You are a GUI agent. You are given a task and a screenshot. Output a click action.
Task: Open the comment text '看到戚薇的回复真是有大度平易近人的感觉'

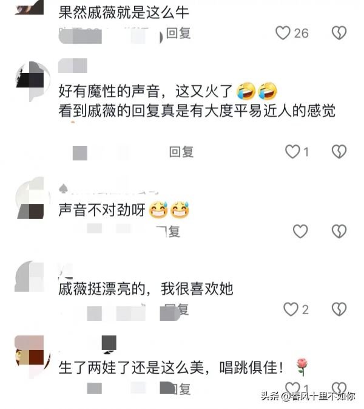coord(197,111)
